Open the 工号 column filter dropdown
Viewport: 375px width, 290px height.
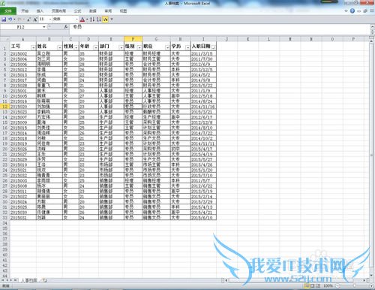pos(33,47)
